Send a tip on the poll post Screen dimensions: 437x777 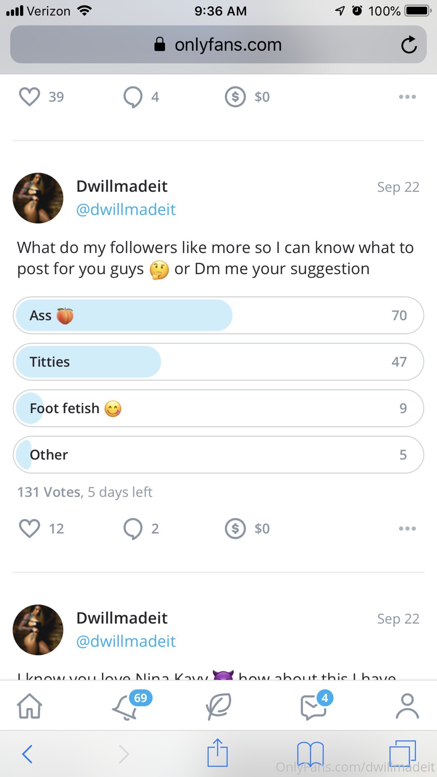(235, 528)
